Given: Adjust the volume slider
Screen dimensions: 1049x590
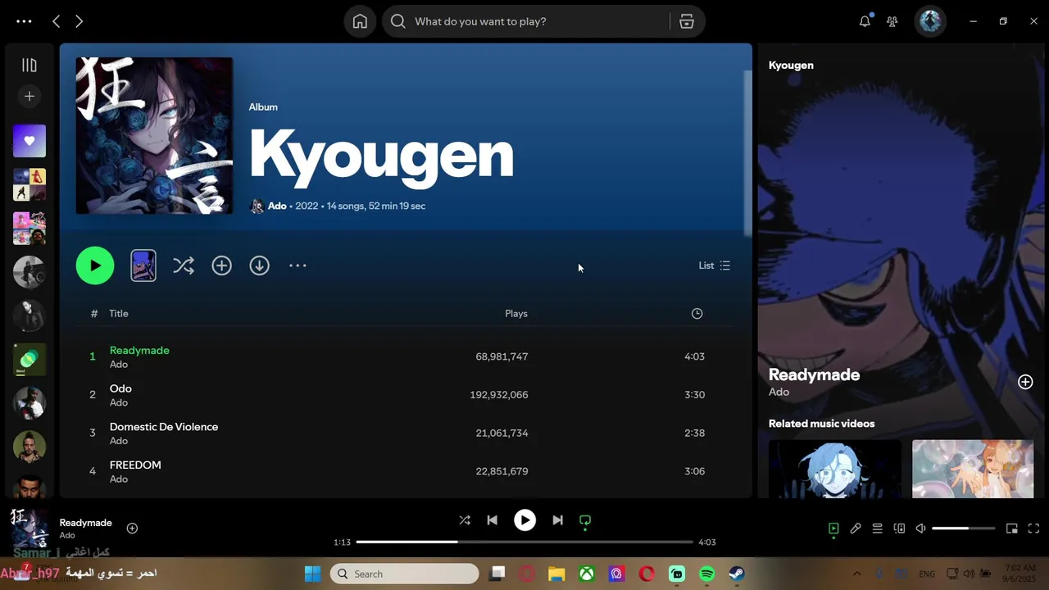Looking at the screenshot, I should click(x=964, y=529).
